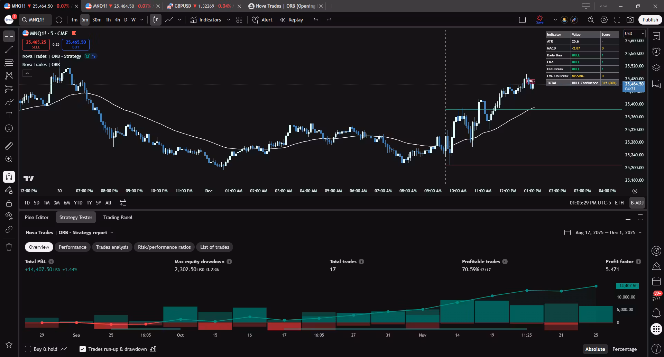Switch to the Pine Editor tab

(x=37, y=217)
